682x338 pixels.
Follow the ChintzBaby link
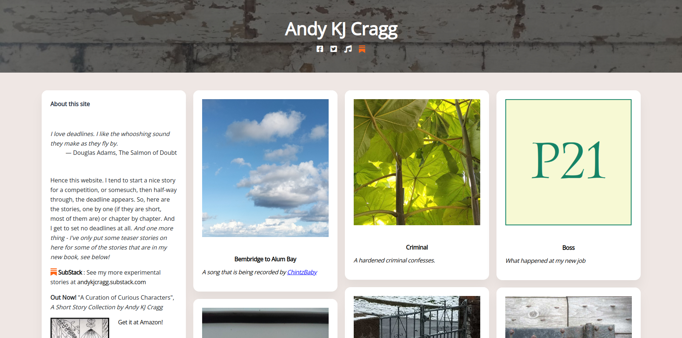(x=302, y=272)
